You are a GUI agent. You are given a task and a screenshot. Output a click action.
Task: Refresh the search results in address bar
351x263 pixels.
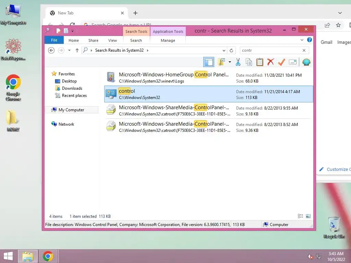(231, 50)
